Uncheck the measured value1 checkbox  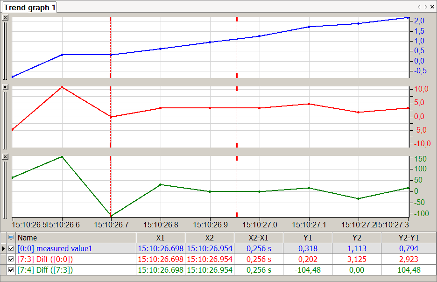click(11, 248)
